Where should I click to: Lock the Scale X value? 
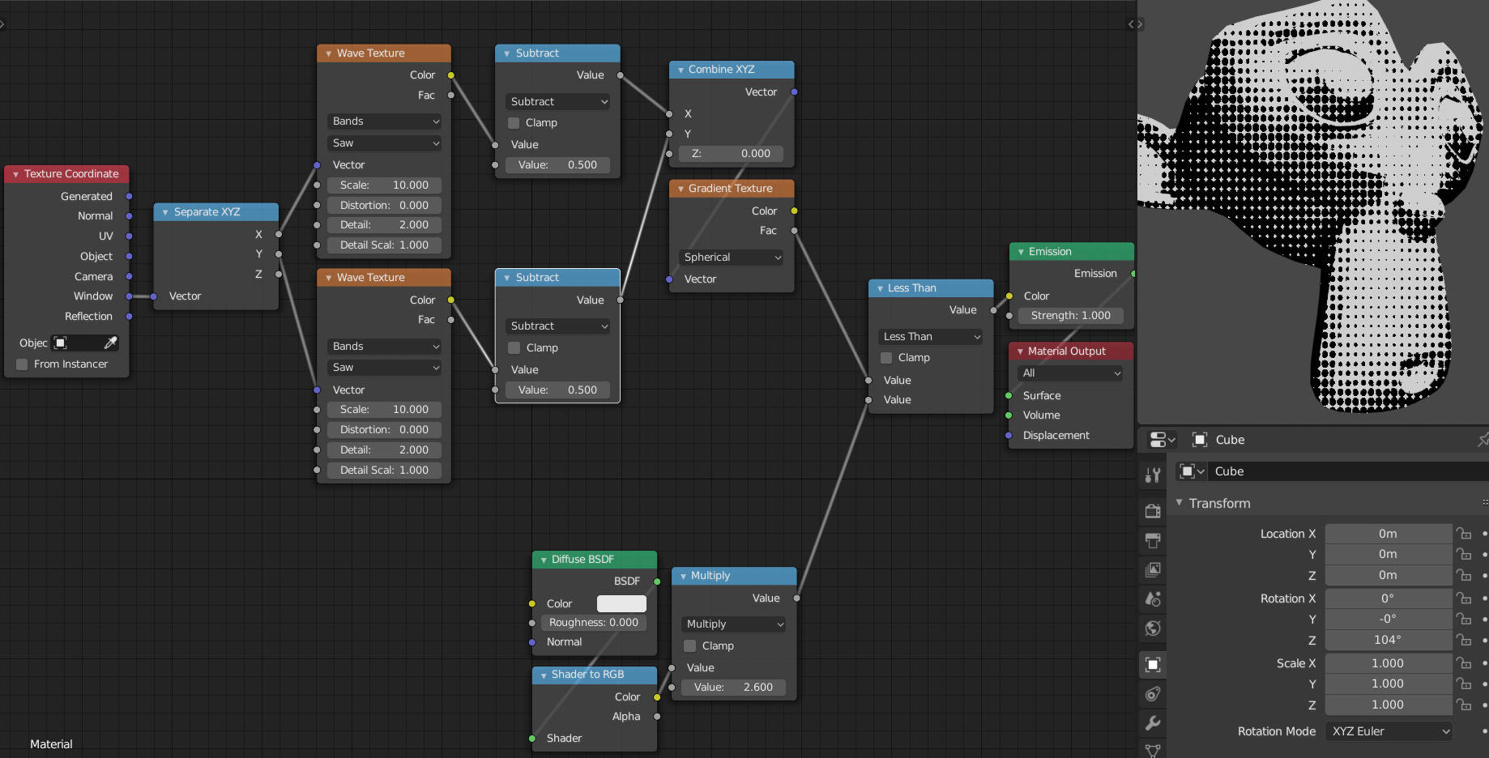[1464, 663]
